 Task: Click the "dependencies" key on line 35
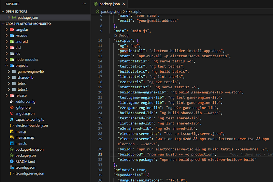(128, 175)
